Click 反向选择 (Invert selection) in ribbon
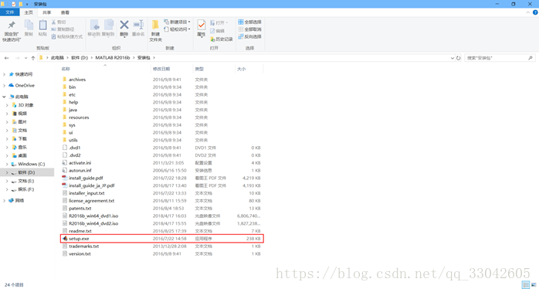 (250, 36)
